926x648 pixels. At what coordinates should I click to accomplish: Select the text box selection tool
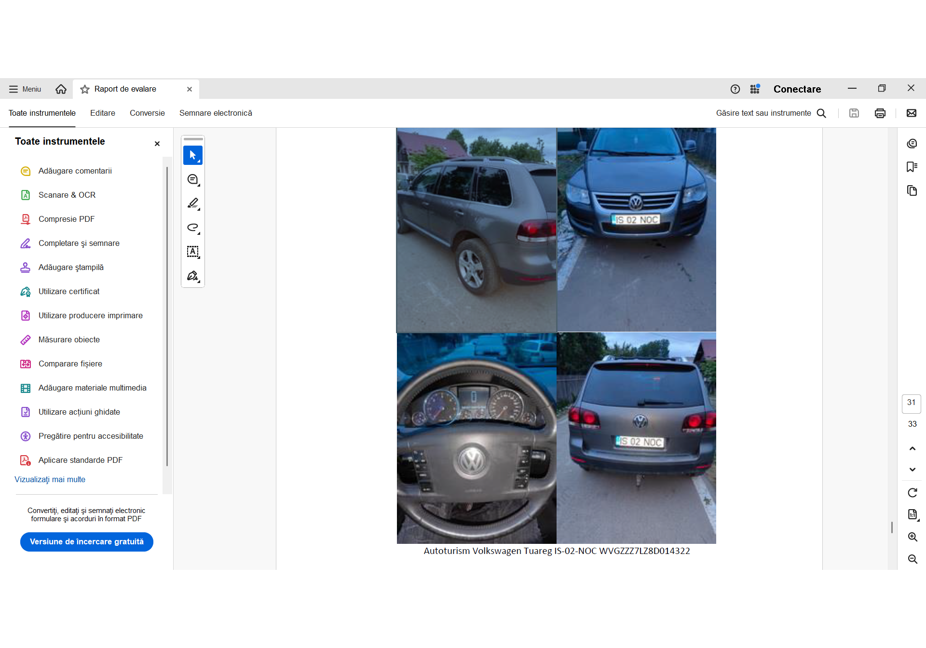click(x=192, y=252)
